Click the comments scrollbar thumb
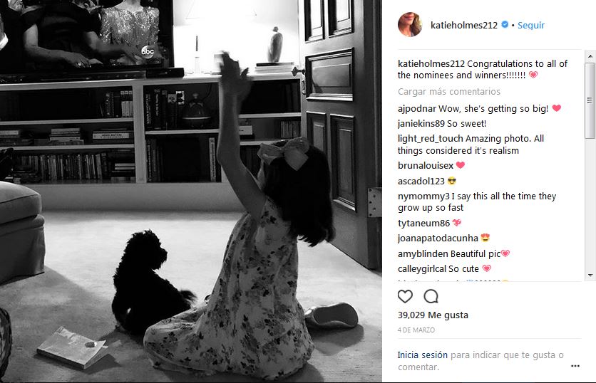Image resolution: width=596 pixels, height=383 pixels. 590,100
